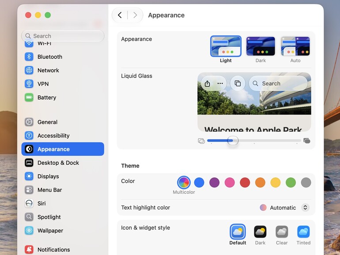Select the Light appearance thumbnail

pyautogui.click(x=226, y=46)
